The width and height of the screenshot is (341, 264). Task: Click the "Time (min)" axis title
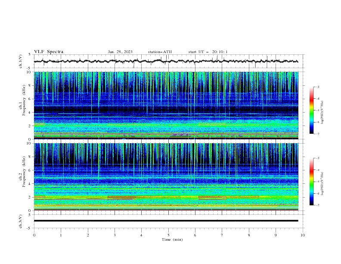tap(172, 239)
